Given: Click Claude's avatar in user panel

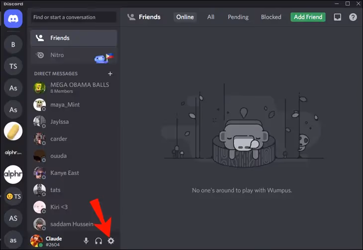Looking at the screenshot, I should click(x=37, y=241).
